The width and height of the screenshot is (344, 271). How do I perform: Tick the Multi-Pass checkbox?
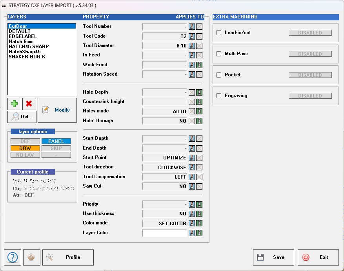pos(218,54)
